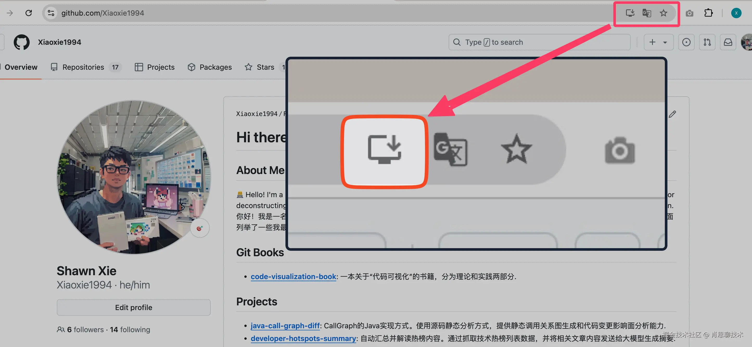The image size is (752, 347).
Task: Open the pull requests icon in header
Action: [x=707, y=42]
